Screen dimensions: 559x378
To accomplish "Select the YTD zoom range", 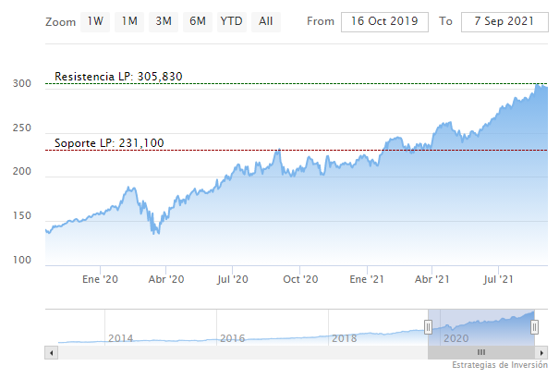I will point(231,20).
